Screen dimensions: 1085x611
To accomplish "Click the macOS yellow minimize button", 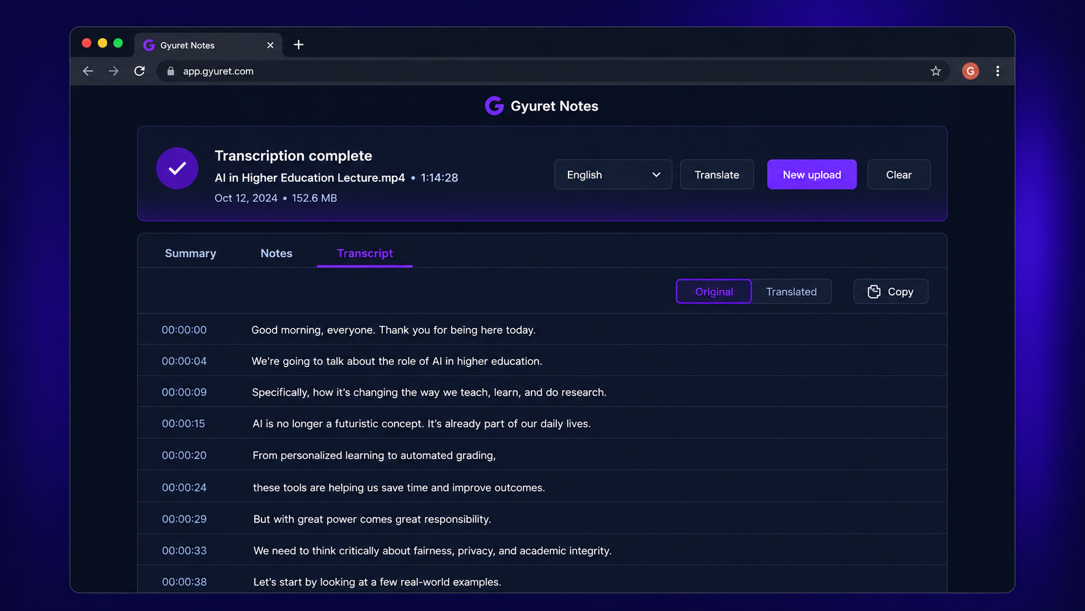I will pyautogui.click(x=103, y=43).
